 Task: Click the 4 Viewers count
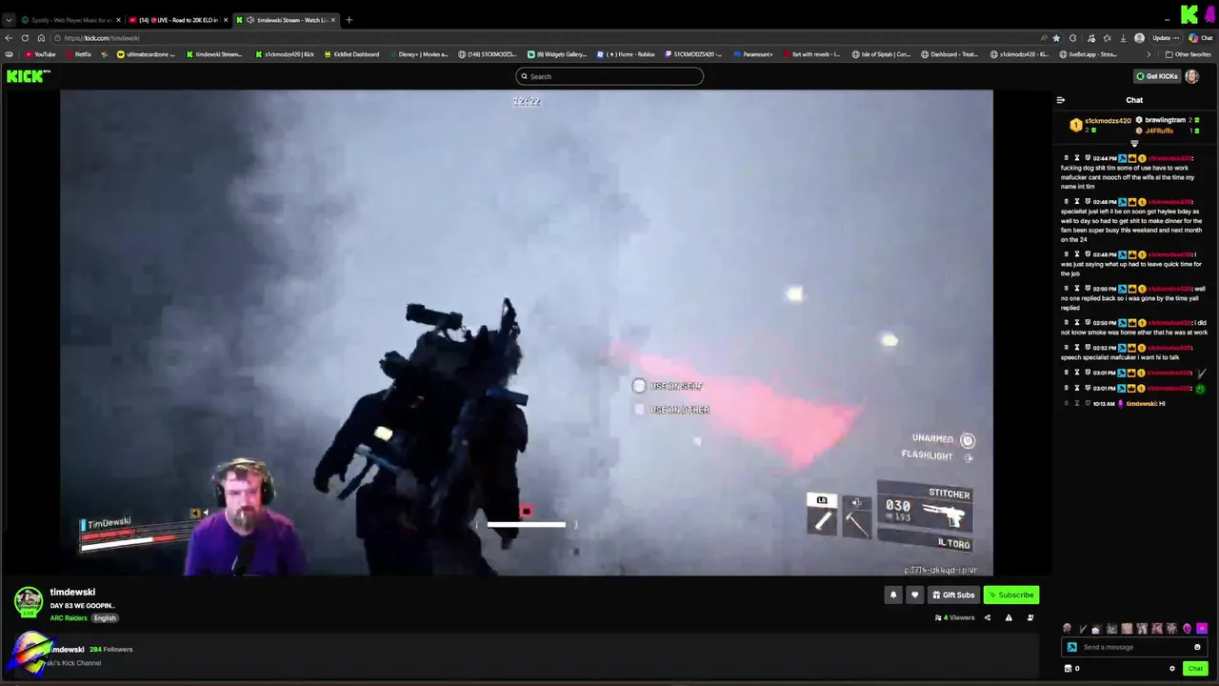[x=955, y=617]
